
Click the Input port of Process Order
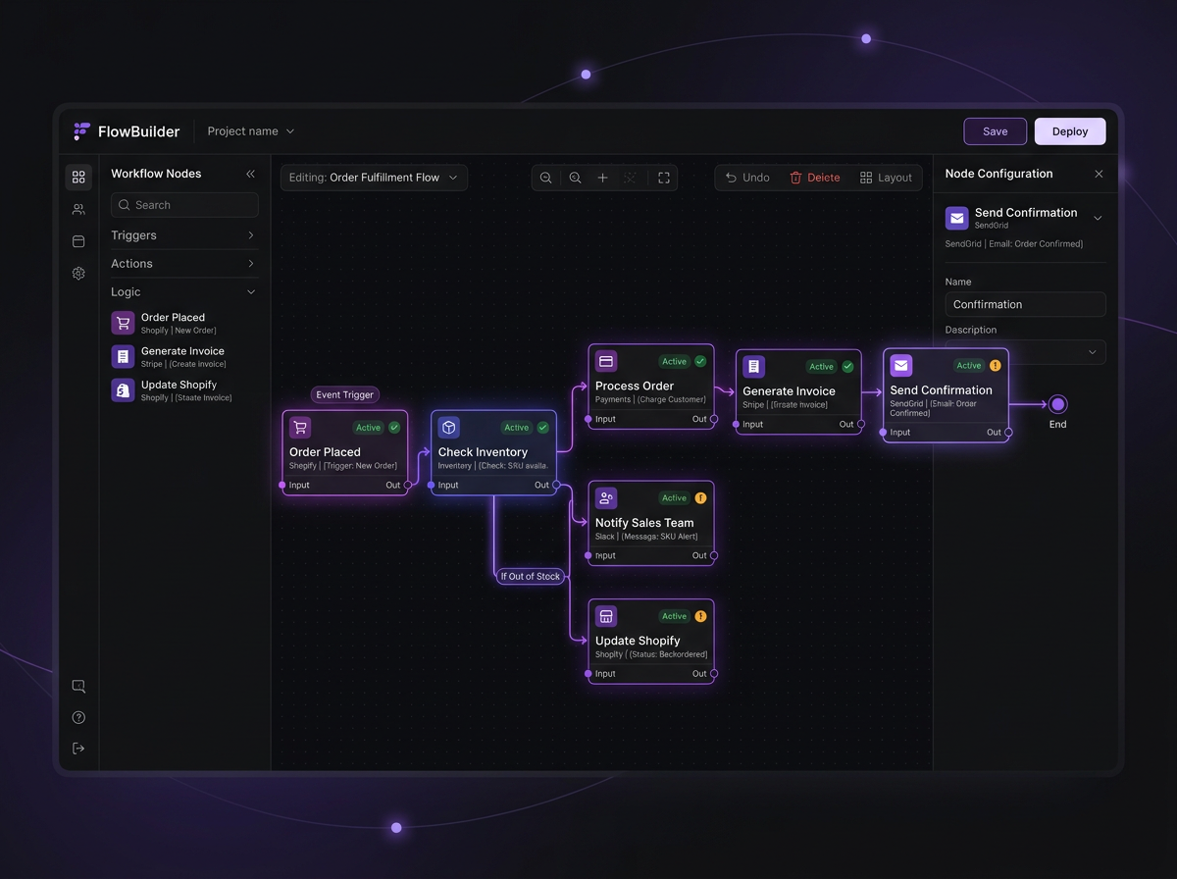[x=588, y=419]
